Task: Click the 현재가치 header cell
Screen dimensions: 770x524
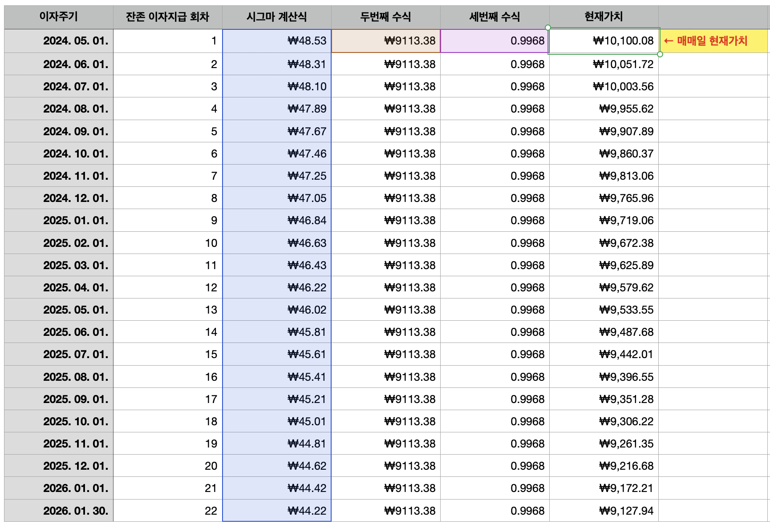Action: coord(604,17)
